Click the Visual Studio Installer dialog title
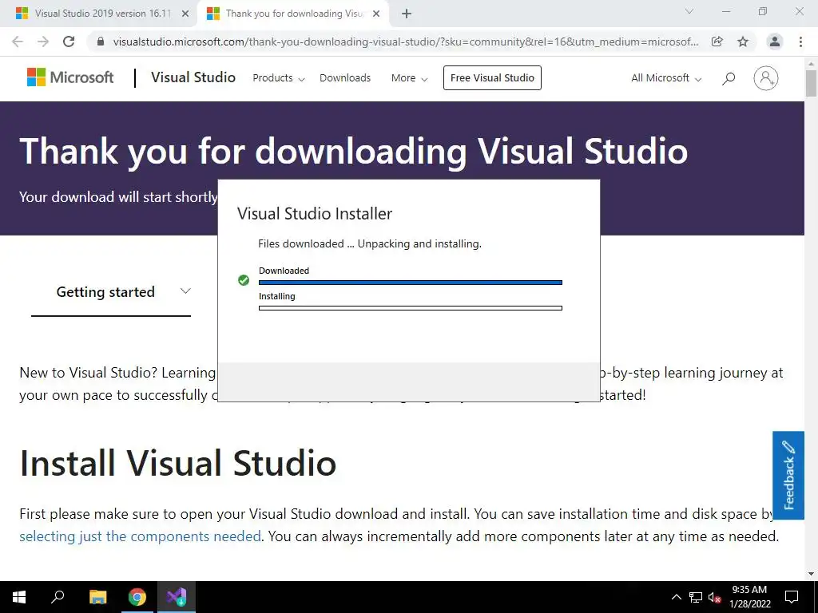The width and height of the screenshot is (818, 613). [315, 214]
